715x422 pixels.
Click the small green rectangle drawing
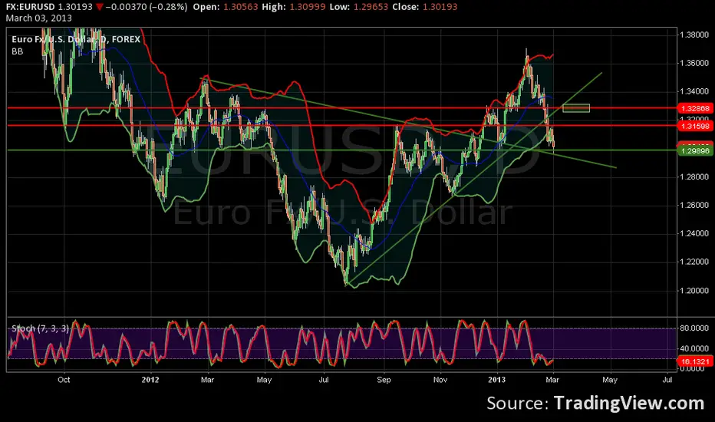[576, 108]
